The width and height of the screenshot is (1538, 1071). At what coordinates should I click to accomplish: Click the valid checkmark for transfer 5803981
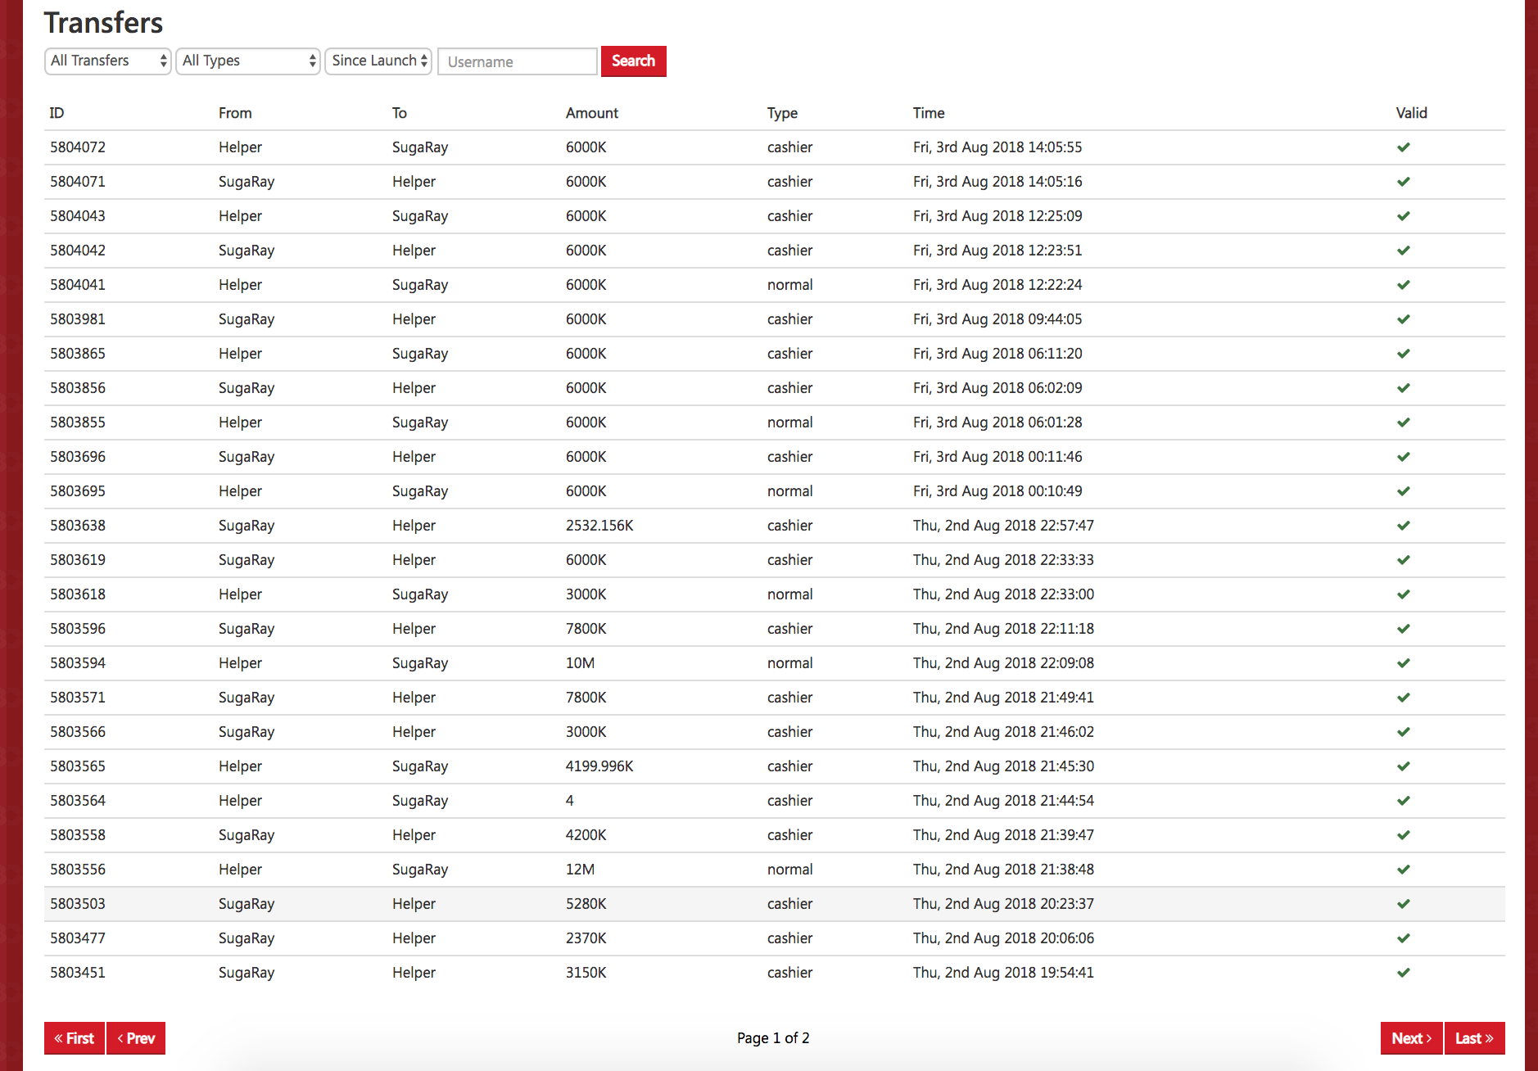[x=1404, y=319]
